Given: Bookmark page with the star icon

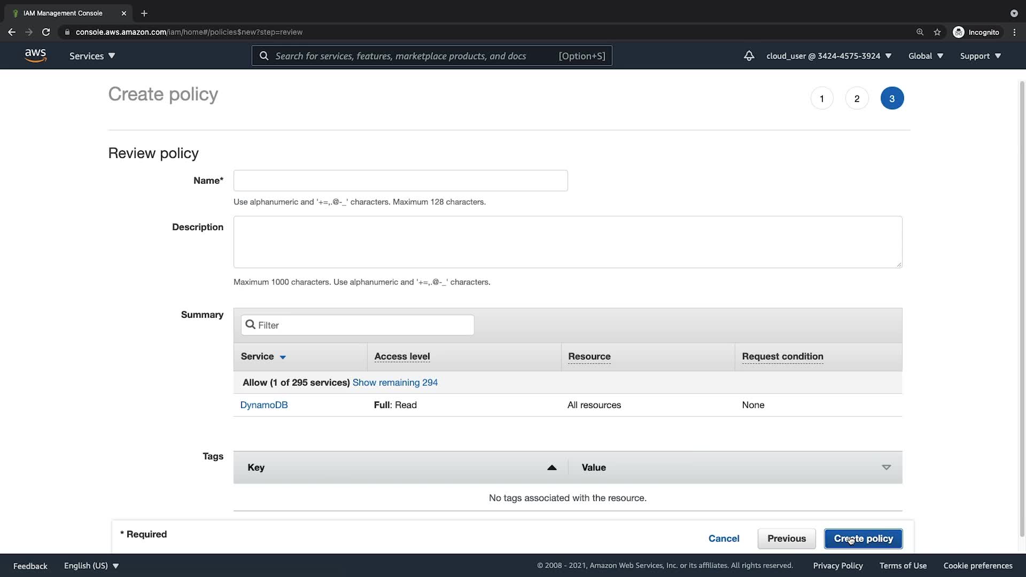Looking at the screenshot, I should (x=937, y=32).
